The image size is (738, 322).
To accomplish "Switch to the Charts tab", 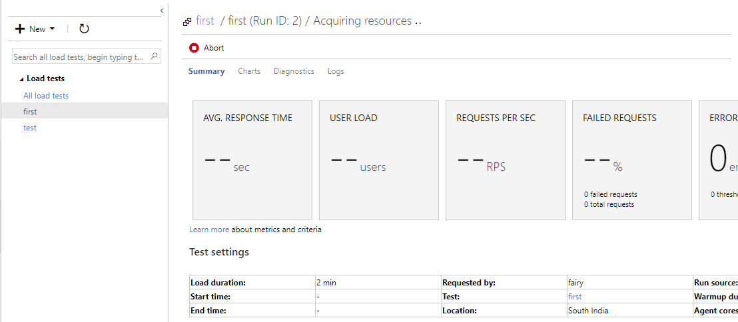I will [249, 71].
